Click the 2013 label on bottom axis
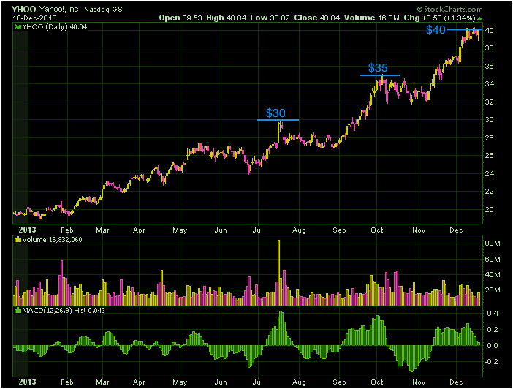This screenshot has height=389, width=513. [x=27, y=382]
